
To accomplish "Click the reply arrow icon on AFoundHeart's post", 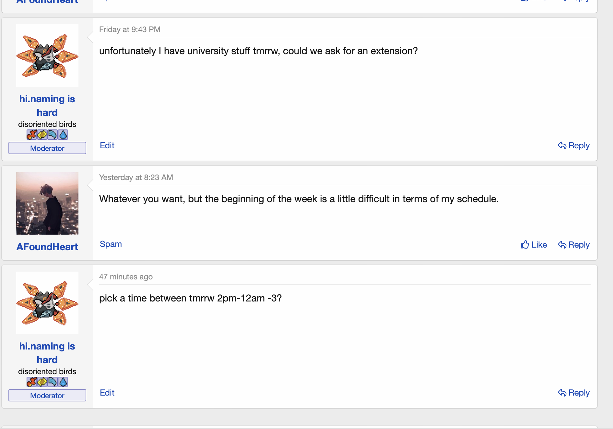I will pyautogui.click(x=562, y=245).
